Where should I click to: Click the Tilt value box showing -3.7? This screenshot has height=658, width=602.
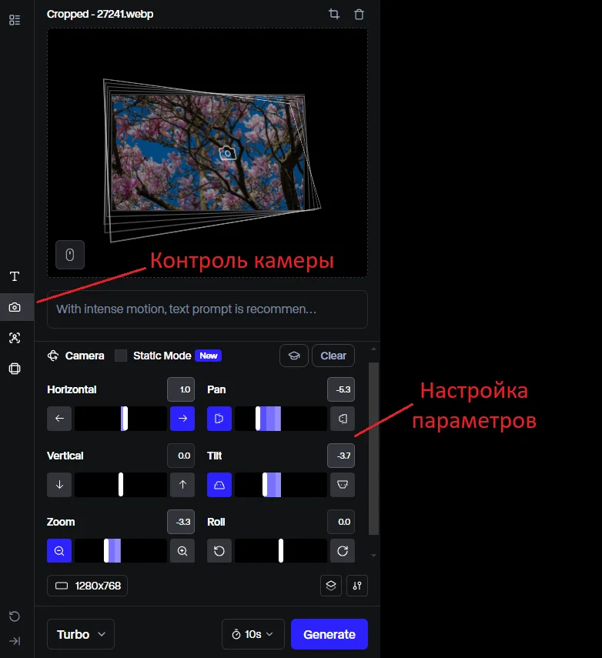pos(341,456)
